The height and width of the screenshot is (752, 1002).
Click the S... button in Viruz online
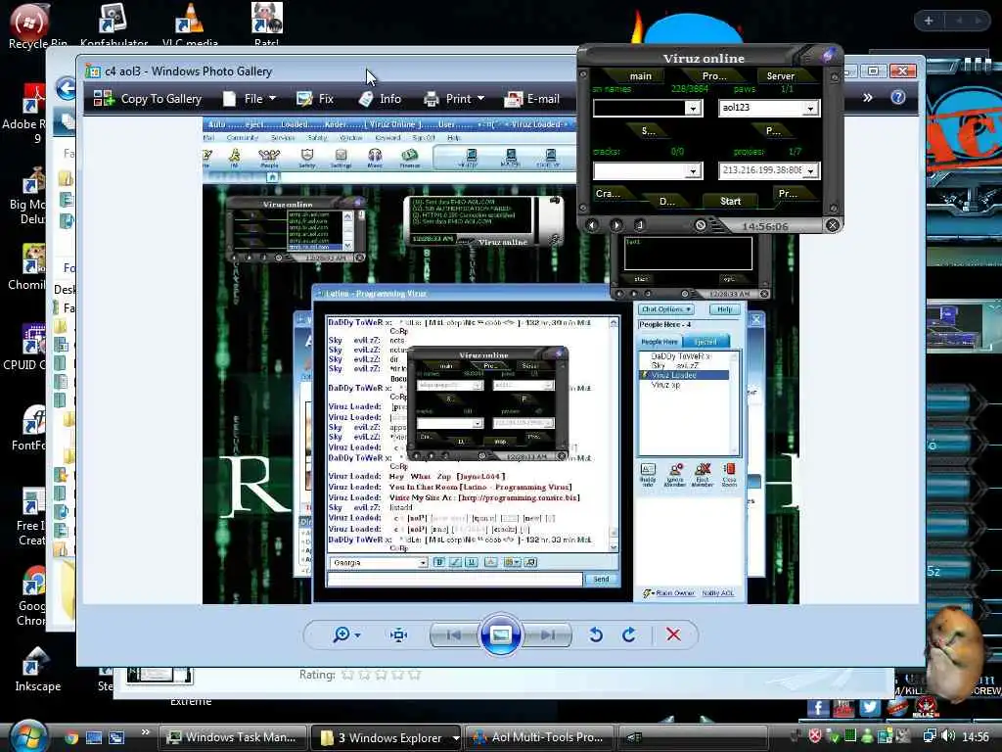[648, 130]
